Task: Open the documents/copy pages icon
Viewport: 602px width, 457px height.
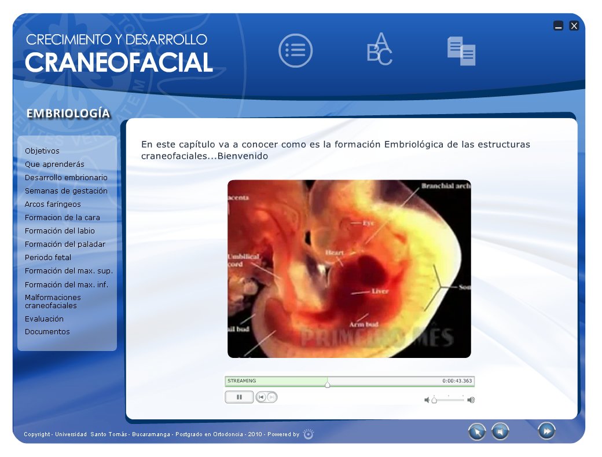Action: point(462,51)
